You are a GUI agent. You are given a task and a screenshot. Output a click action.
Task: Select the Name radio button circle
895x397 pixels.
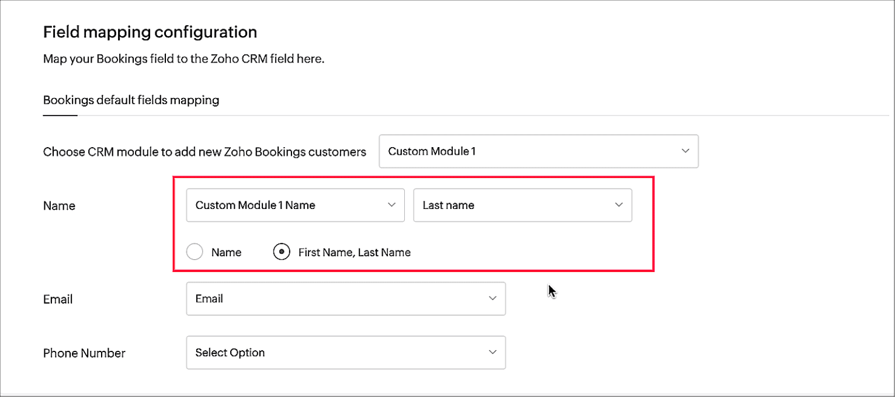click(x=195, y=252)
